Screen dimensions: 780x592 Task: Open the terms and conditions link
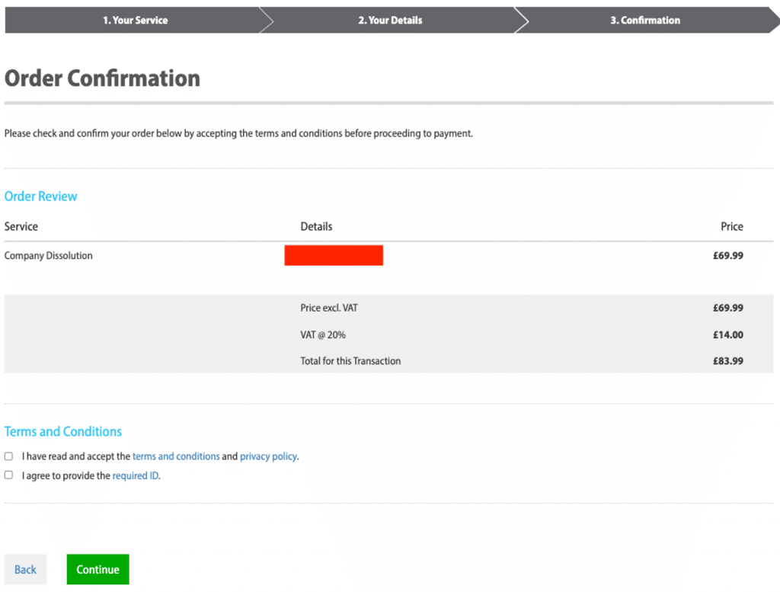pyautogui.click(x=176, y=456)
